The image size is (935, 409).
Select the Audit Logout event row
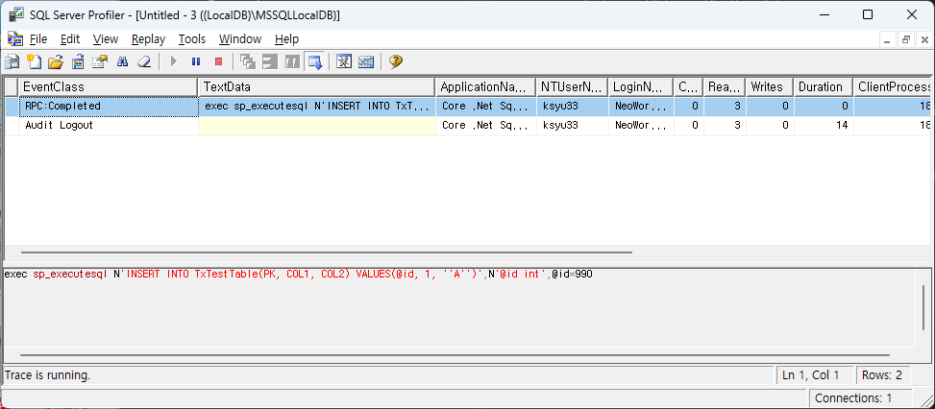[x=59, y=125]
